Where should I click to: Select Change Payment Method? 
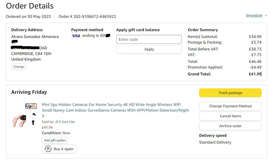pyautogui.click(x=230, y=106)
